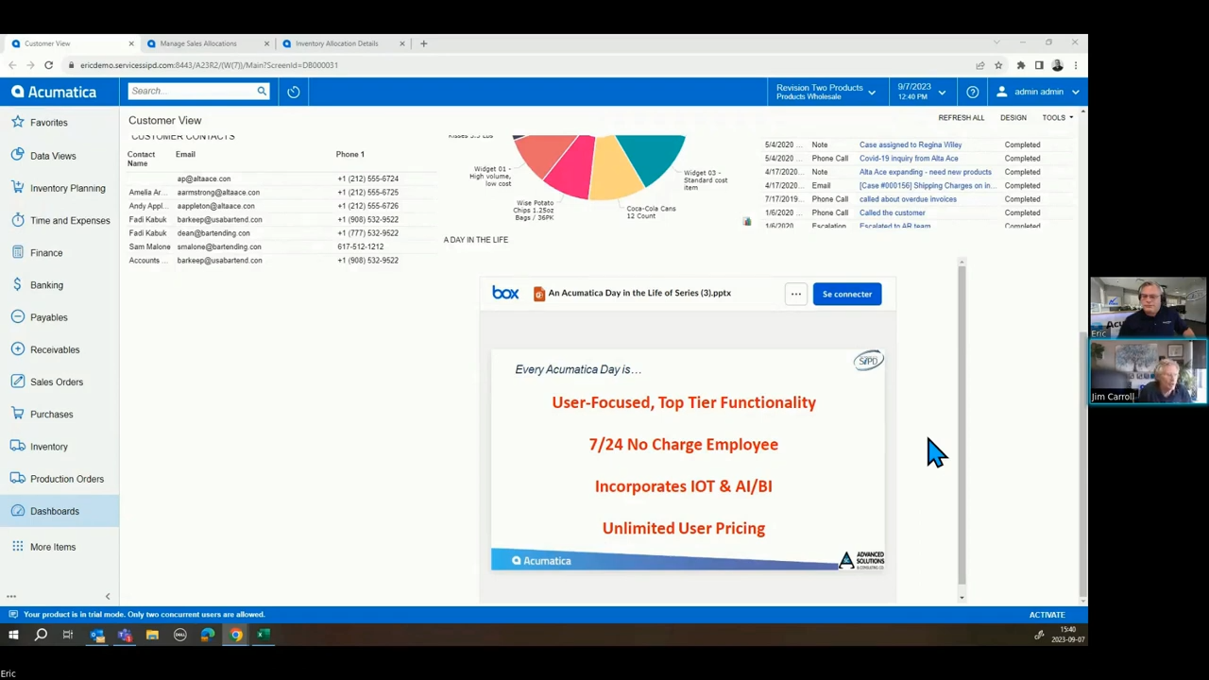
Task: Click the Email column header
Action: click(185, 154)
